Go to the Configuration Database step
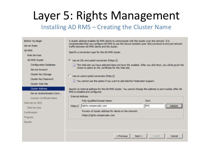Viewport: 208px width, 156px height. 43,65
